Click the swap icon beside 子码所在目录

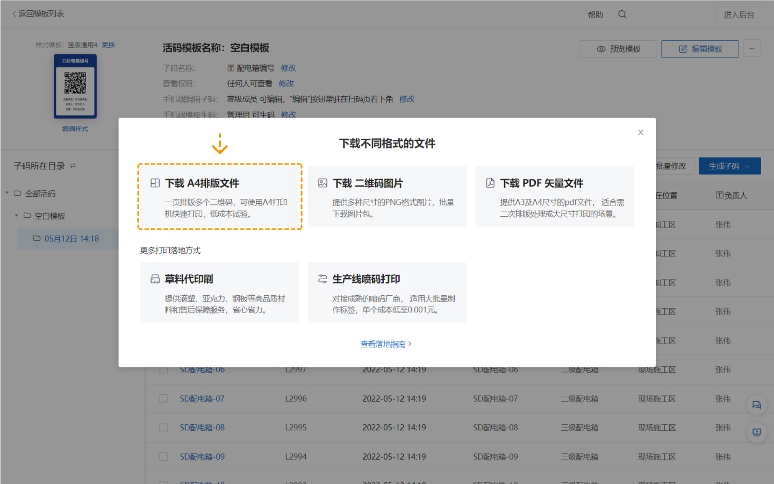[73, 166]
